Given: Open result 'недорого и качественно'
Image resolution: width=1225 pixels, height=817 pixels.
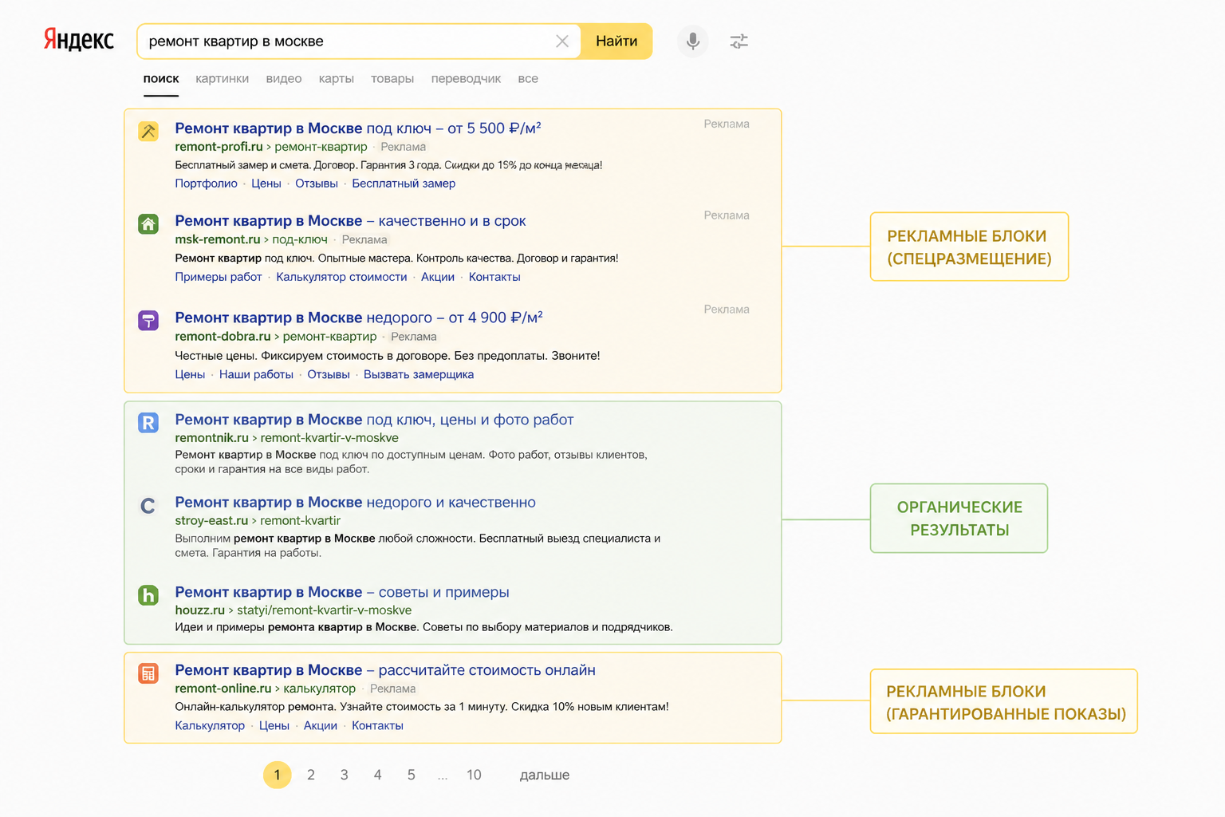Looking at the screenshot, I should 355,503.
